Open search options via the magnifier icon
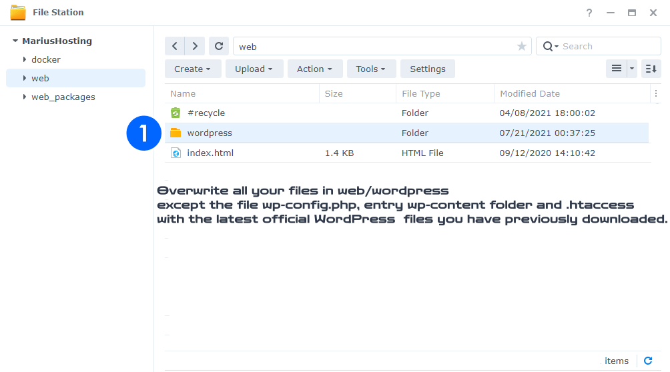The image size is (670, 372). click(x=551, y=46)
